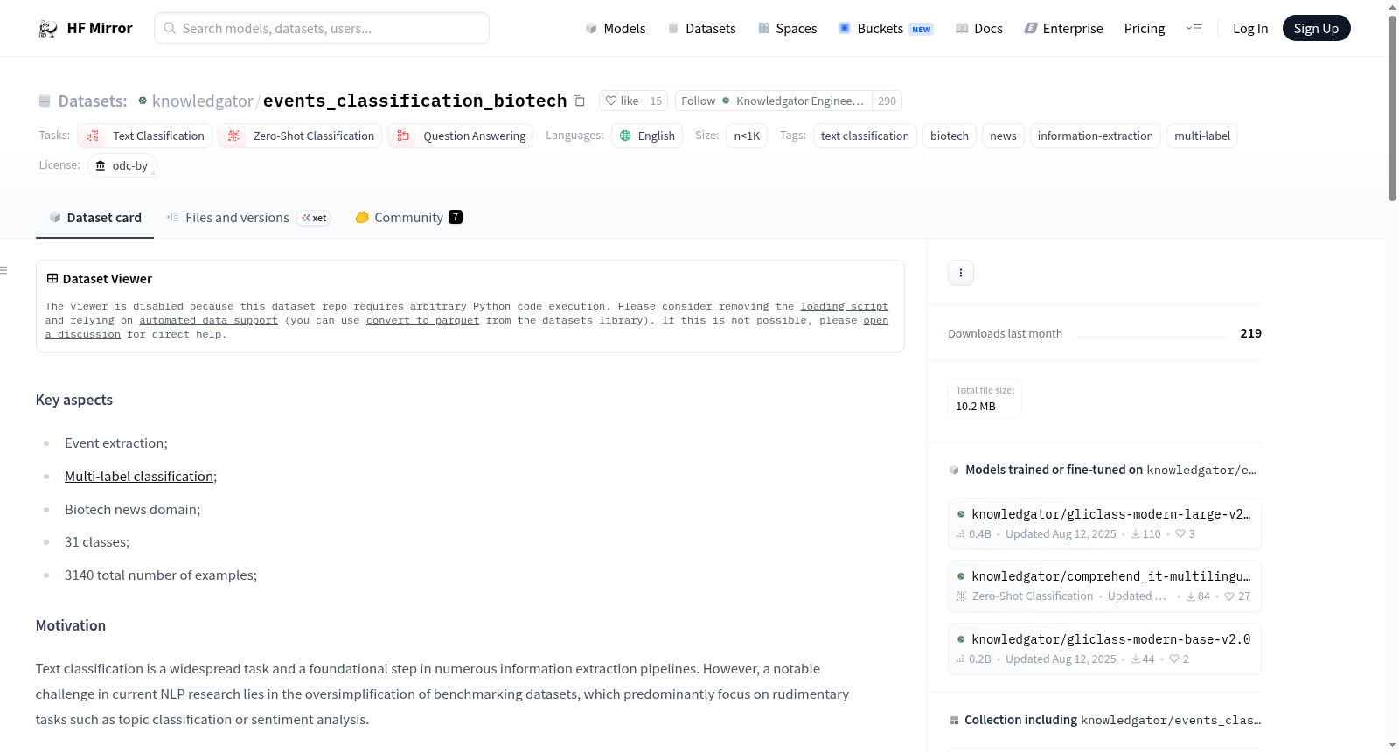1399x753 pixels.
Task: Click the 10.2 MB total file size
Action: tap(976, 406)
